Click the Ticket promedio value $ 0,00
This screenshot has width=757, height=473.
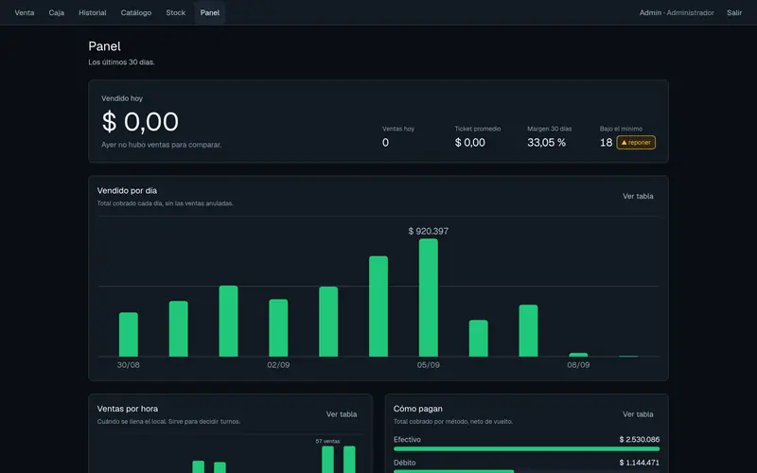[469, 143]
